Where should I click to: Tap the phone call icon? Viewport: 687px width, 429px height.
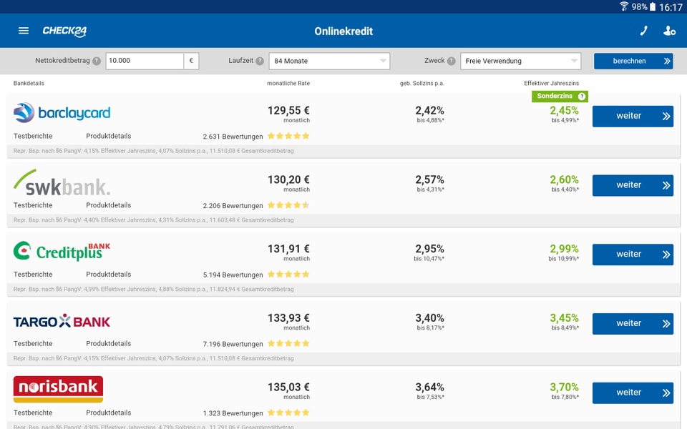(x=643, y=31)
